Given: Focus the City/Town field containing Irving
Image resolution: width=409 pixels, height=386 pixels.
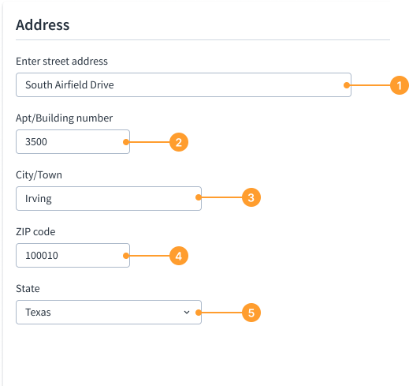Looking at the screenshot, I should [x=109, y=198].
